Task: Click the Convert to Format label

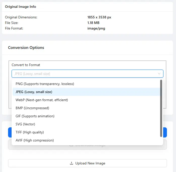Action: pos(26,65)
